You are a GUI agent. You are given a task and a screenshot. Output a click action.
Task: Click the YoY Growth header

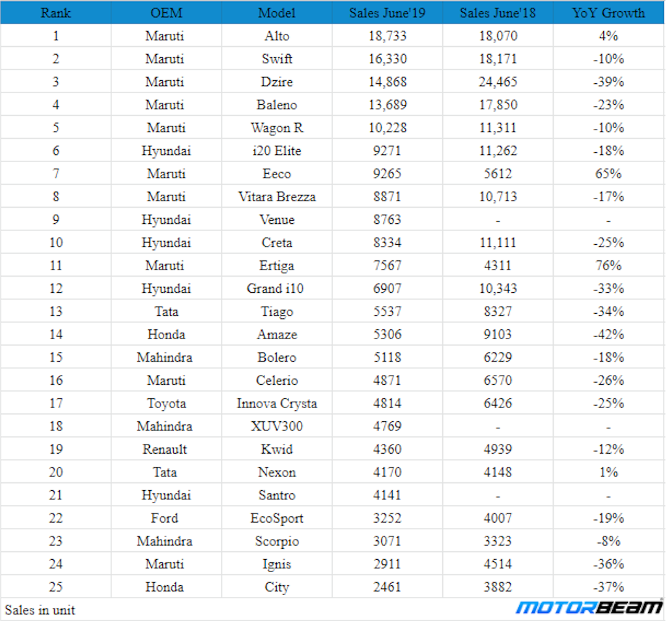(x=609, y=13)
